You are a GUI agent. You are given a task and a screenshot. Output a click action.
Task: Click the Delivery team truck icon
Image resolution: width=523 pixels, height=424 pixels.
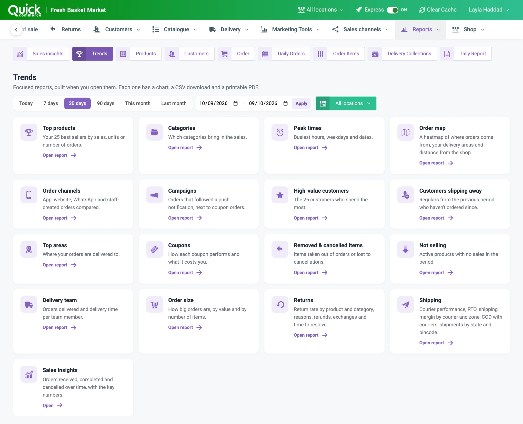(29, 304)
